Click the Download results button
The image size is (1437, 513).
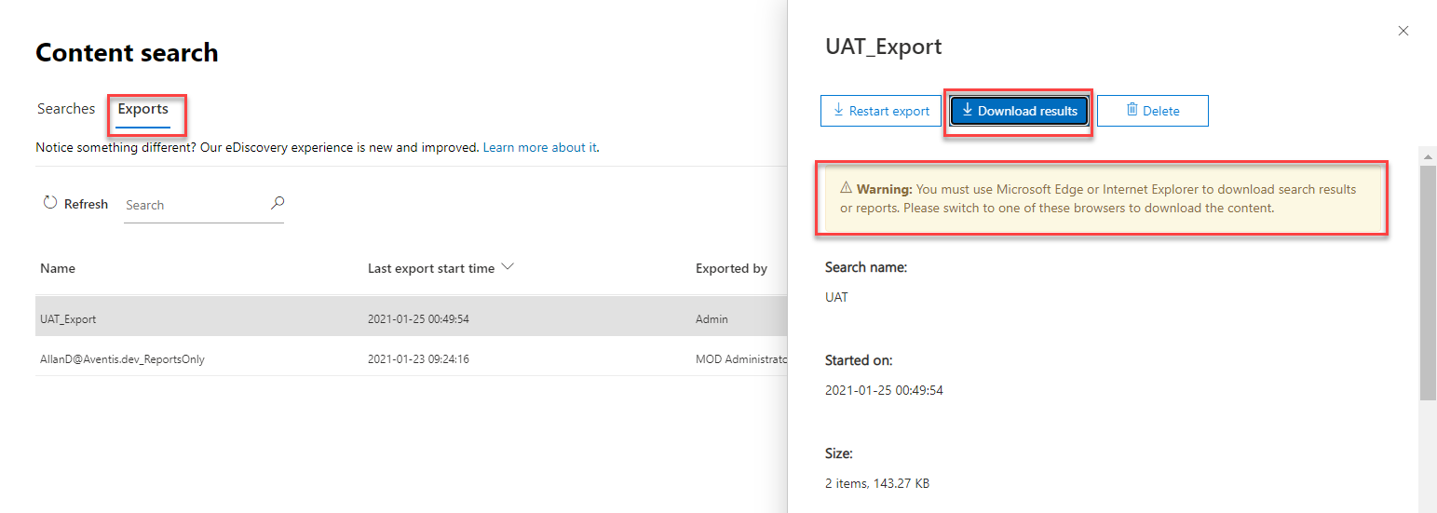point(1019,111)
